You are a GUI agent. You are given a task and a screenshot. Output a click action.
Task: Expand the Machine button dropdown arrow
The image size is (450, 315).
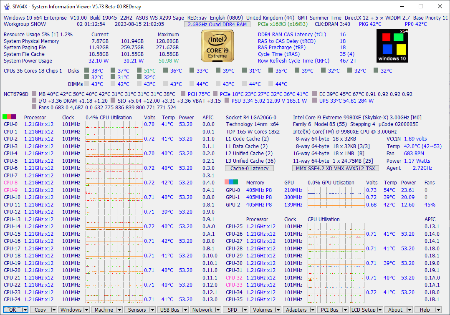pyautogui.click(x=119, y=310)
